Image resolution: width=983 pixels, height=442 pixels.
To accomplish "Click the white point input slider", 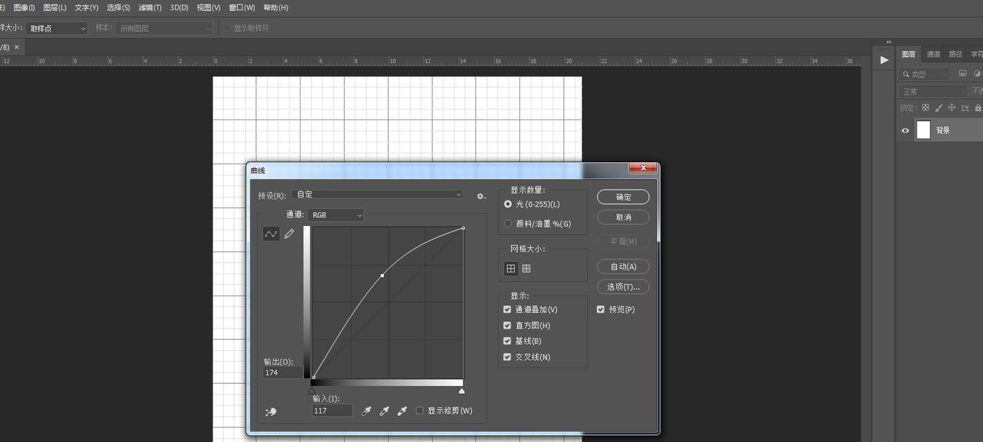I will coord(461,391).
